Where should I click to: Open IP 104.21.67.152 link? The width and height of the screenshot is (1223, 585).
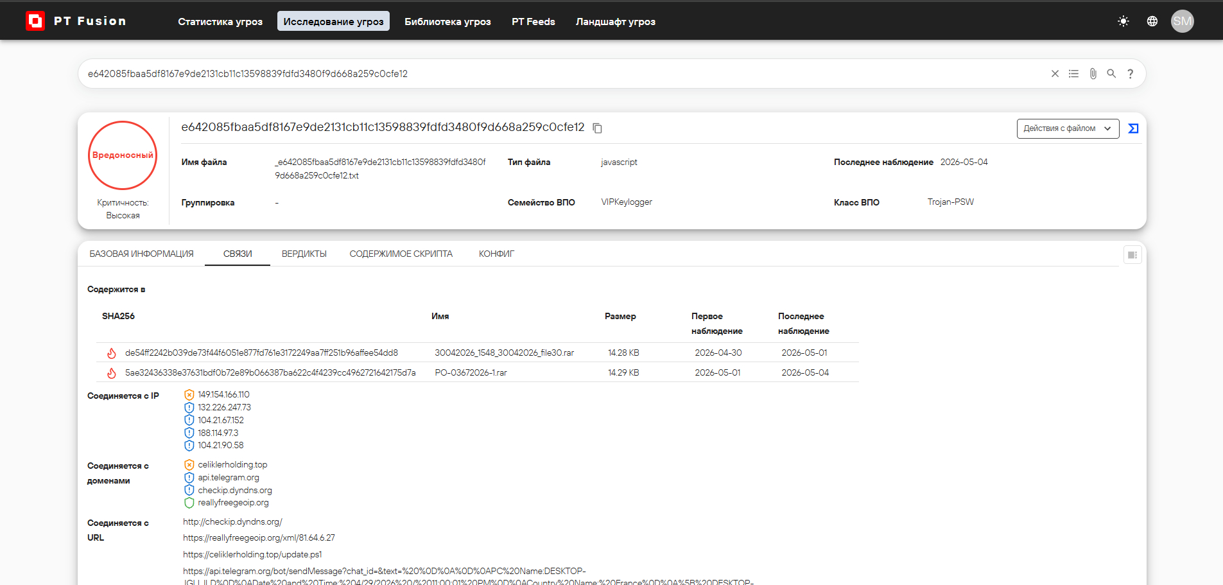click(221, 421)
